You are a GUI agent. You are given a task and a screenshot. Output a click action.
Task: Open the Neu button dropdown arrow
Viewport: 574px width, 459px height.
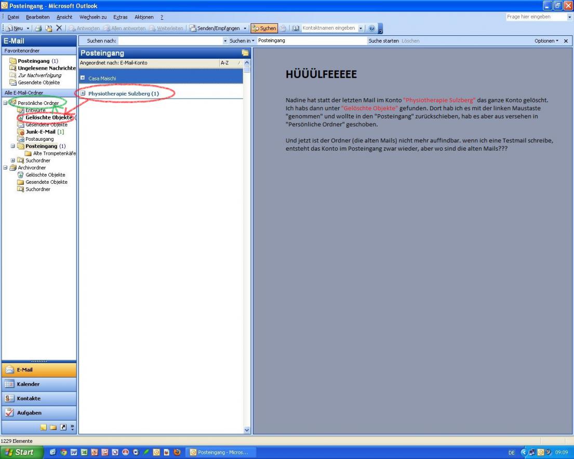(28, 28)
